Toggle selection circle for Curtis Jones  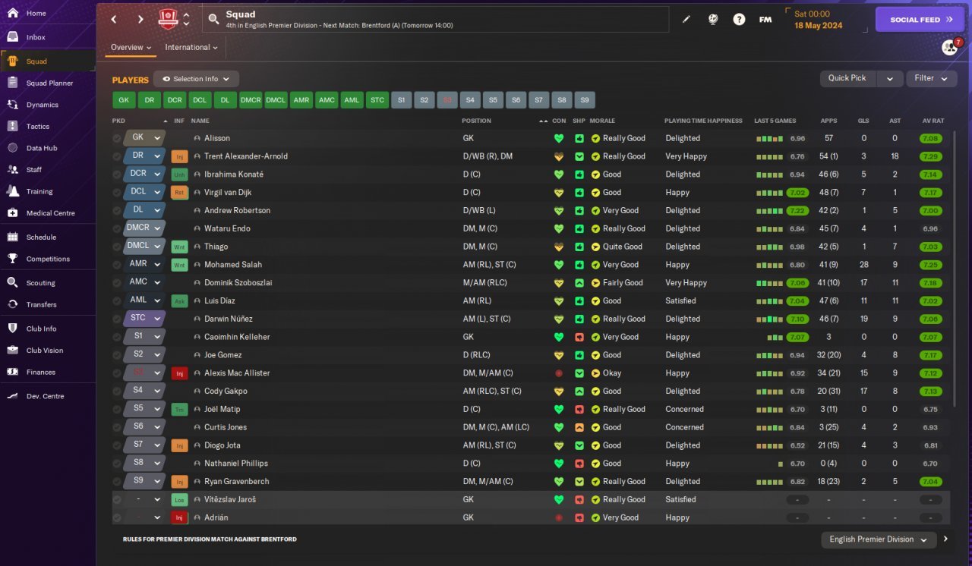pyautogui.click(x=116, y=427)
